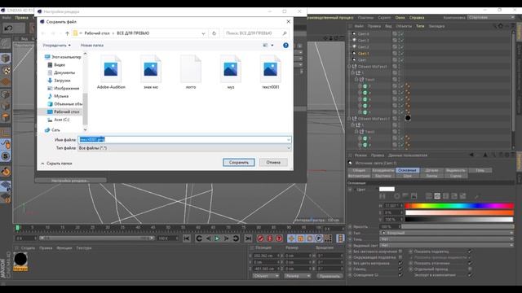The height and width of the screenshot is (293, 522).
Task: Click the round S snap icon in left toolbar
Action: [x=6, y=156]
